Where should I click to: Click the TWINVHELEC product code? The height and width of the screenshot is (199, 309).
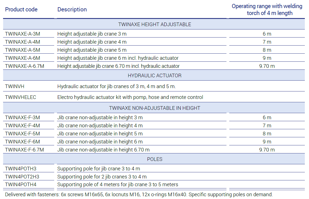click(x=21, y=97)
